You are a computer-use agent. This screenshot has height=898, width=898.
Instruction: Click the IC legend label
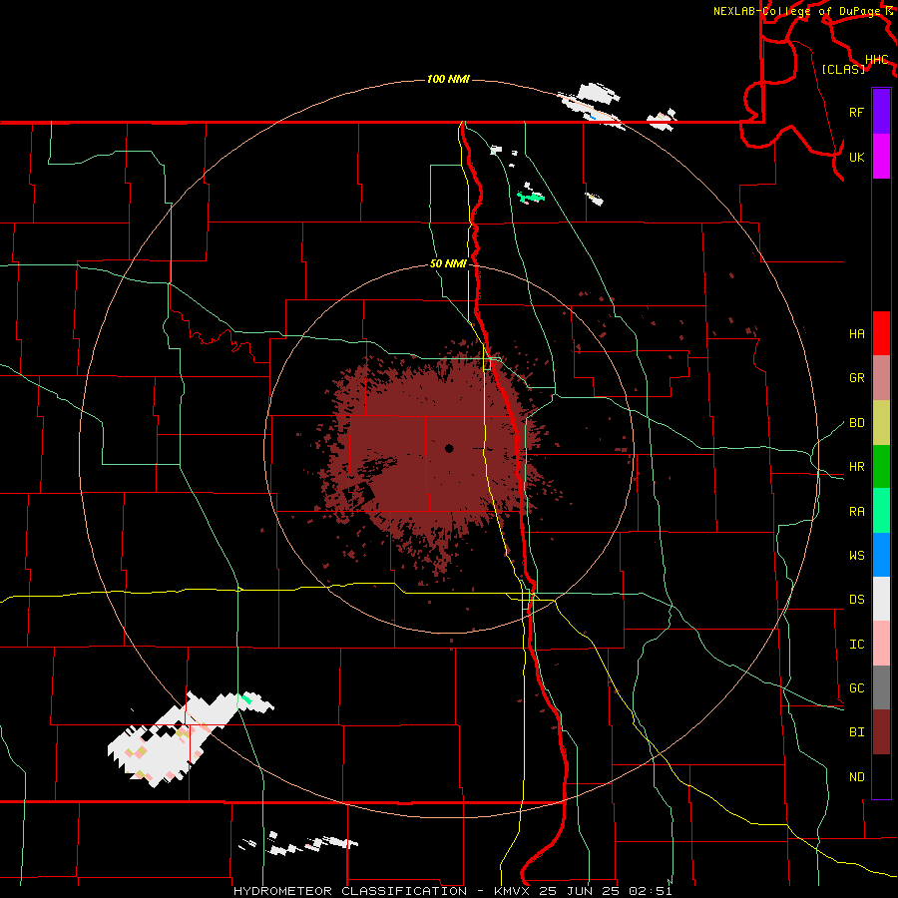pos(856,644)
